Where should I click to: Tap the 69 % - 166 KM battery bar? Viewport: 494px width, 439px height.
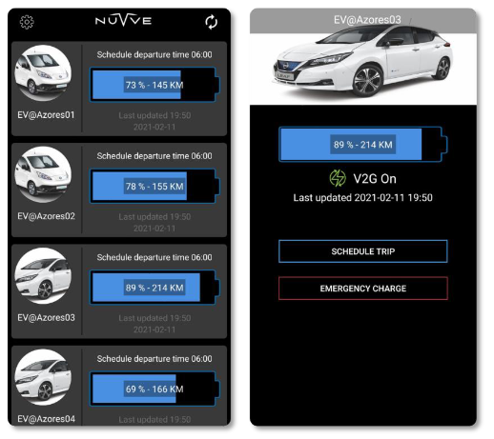154,389
